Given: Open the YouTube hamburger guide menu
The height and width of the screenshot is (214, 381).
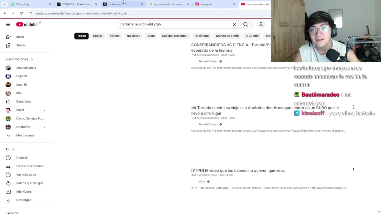Looking at the screenshot, I should 8,24.
